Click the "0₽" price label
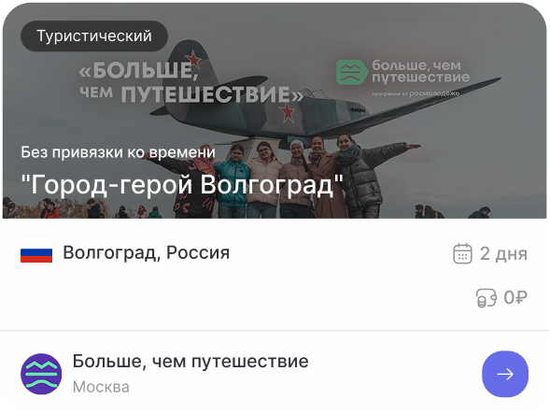Viewport: 550px width, 414px height. click(x=515, y=298)
